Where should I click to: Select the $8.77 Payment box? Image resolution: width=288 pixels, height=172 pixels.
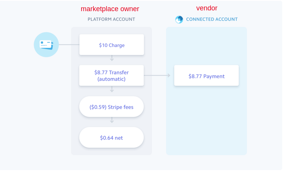[x=206, y=76]
